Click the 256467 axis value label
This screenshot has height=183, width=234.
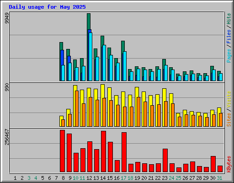(x=7, y=137)
